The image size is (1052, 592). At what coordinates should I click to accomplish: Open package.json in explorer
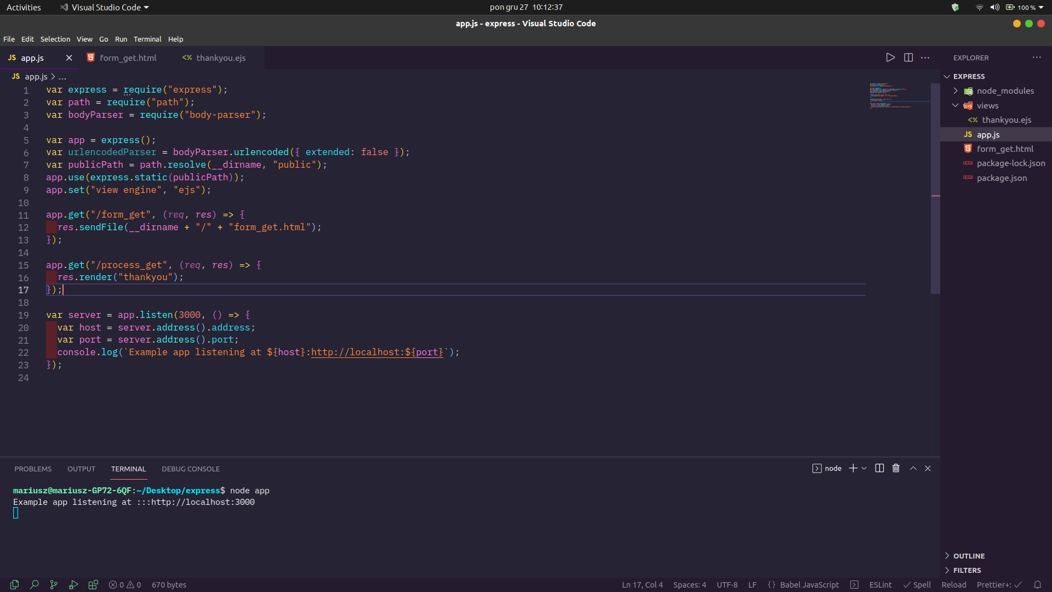996,178
